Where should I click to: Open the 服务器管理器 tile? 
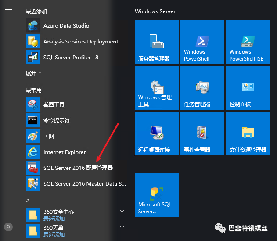pyautogui.click(x=157, y=42)
